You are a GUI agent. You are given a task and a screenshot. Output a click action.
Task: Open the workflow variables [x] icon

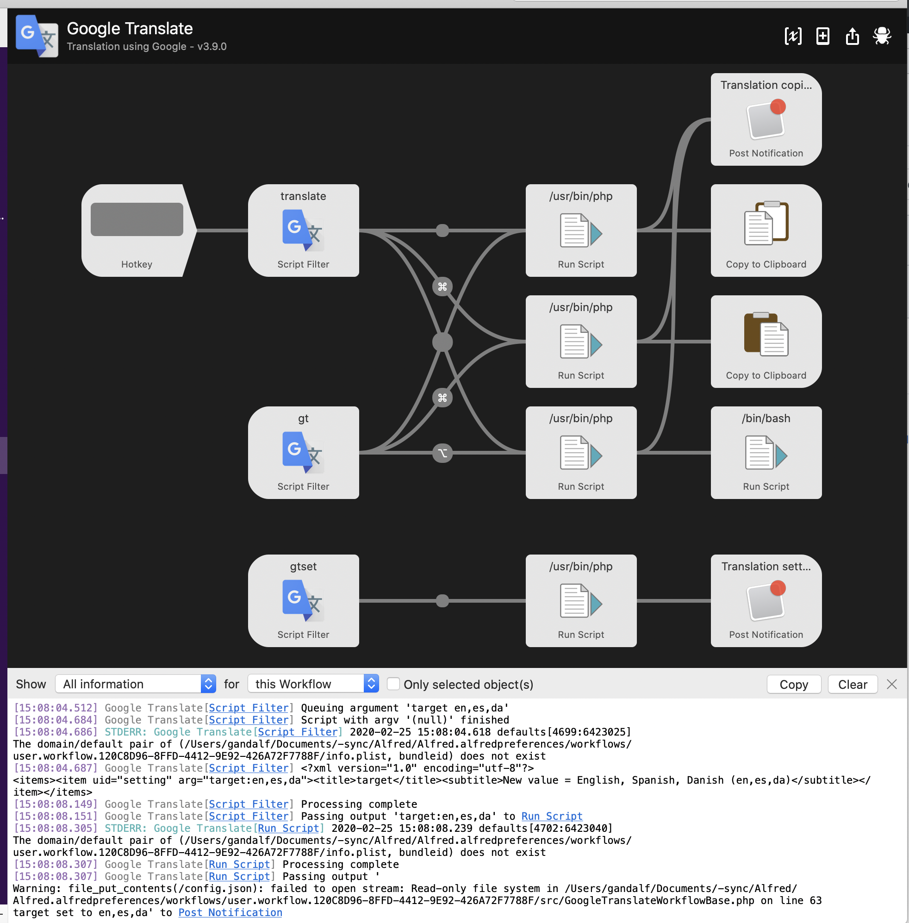pos(792,36)
